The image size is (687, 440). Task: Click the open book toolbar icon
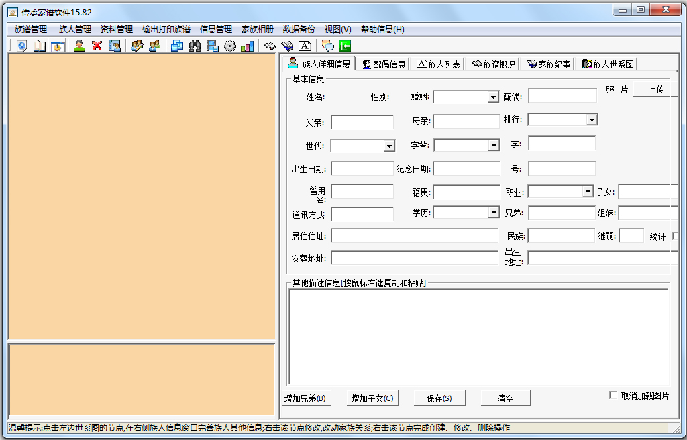40,46
